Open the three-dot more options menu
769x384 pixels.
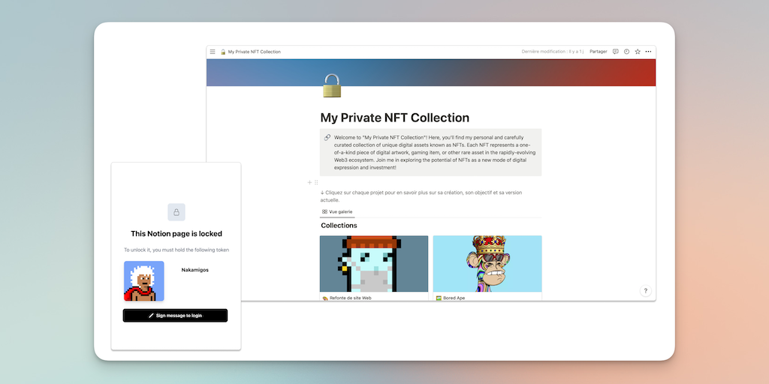pos(648,52)
